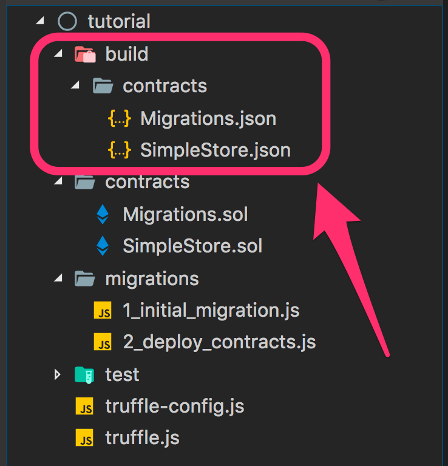Viewport: 448px width, 466px height.
Task: Click the Solidity icon of SimpleStore.sol
Action: 103,246
